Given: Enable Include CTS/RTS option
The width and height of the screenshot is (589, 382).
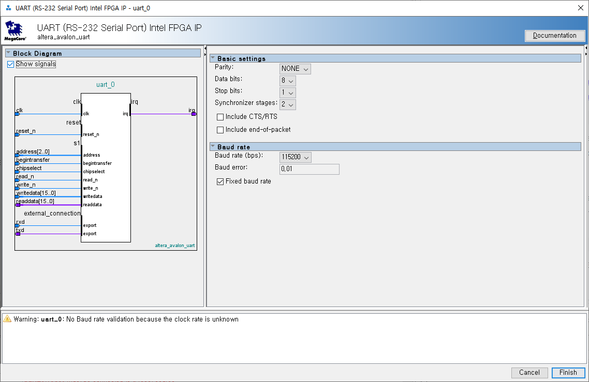Looking at the screenshot, I should tap(220, 117).
